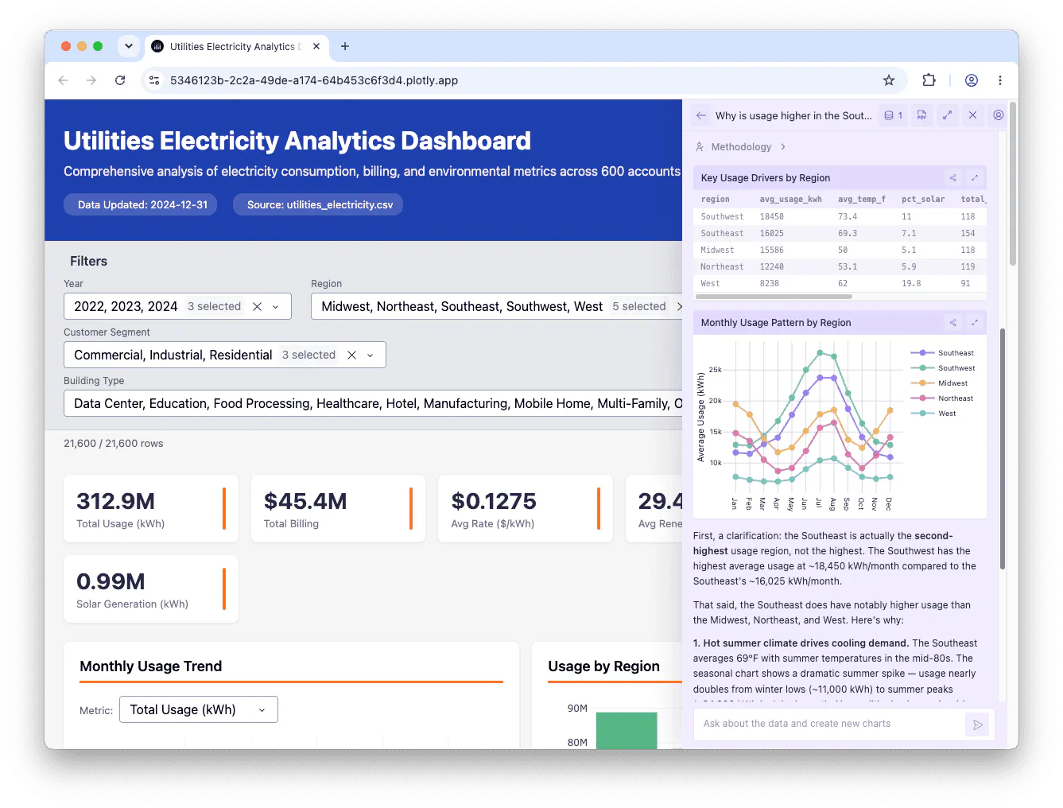Toggle Northeast series in the chart legend
Screen dimensions: 1063x808
pyautogui.click(x=943, y=398)
